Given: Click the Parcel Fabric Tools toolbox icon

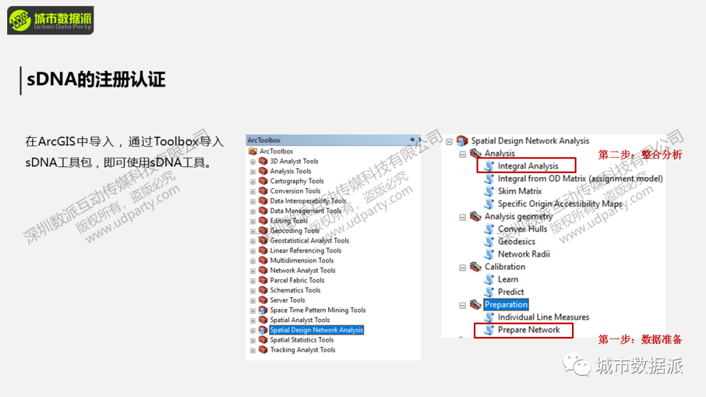Looking at the screenshot, I should click(263, 280).
